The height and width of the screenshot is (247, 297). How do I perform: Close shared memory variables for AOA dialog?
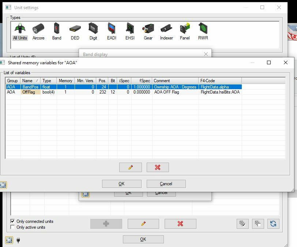tap(286, 62)
